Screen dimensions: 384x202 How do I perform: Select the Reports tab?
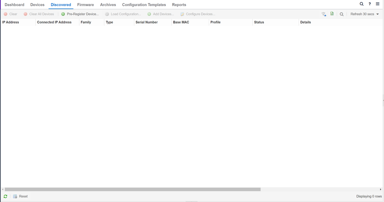[x=179, y=5]
